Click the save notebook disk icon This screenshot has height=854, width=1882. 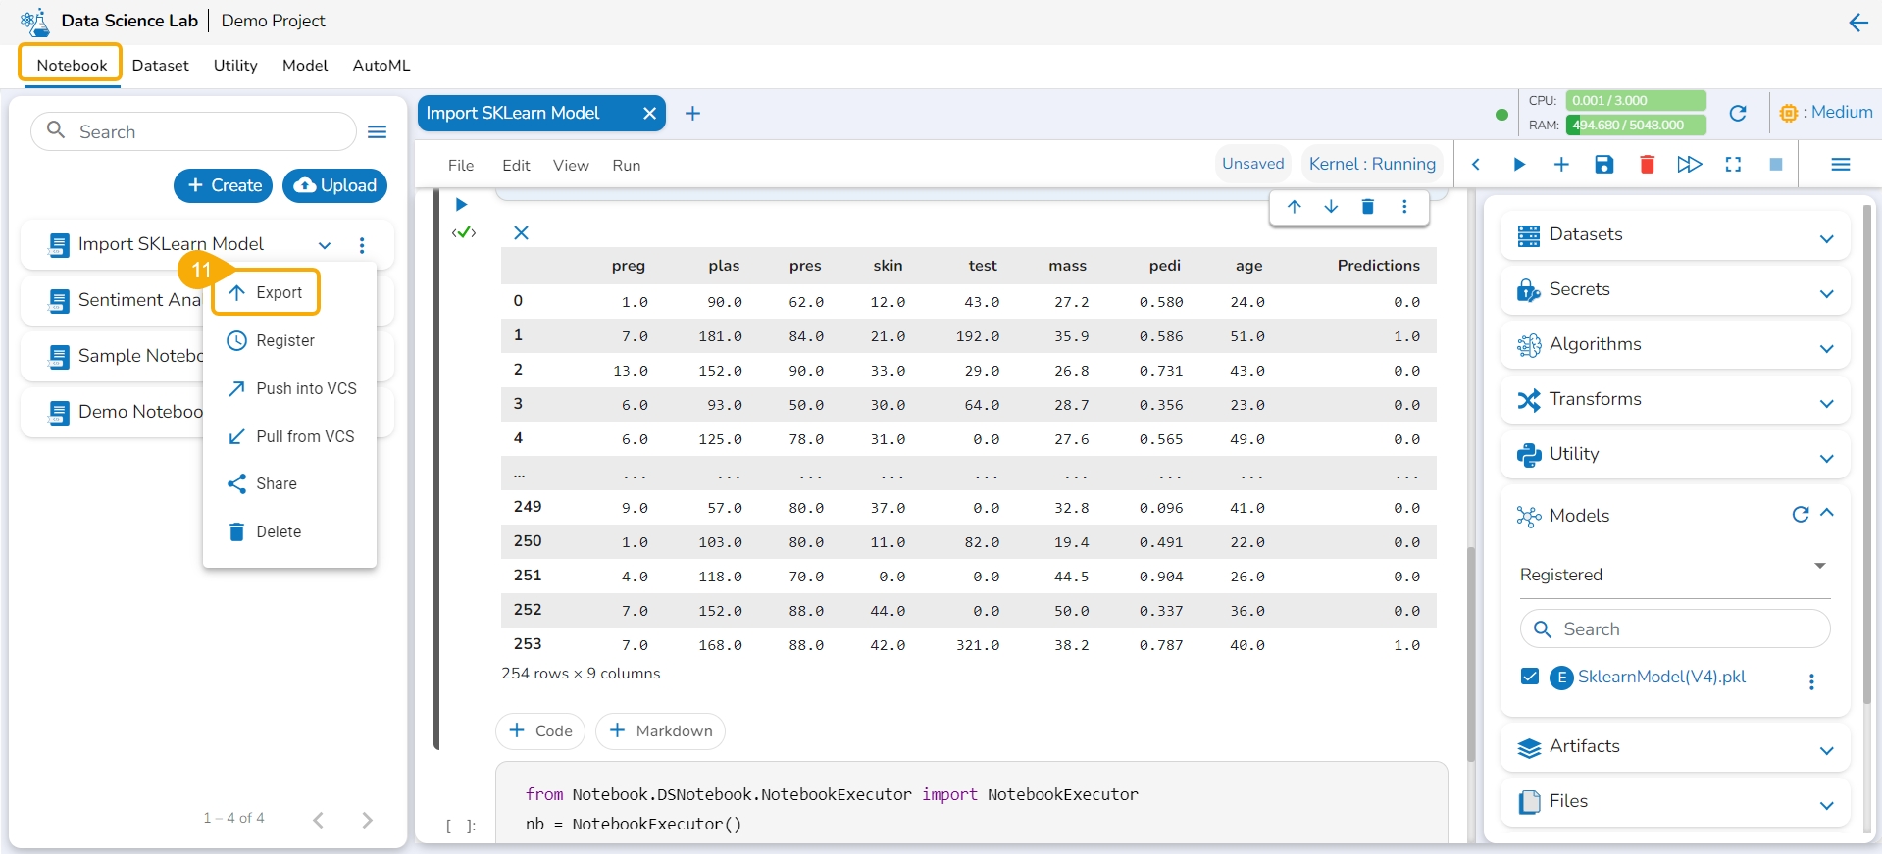pos(1603,165)
